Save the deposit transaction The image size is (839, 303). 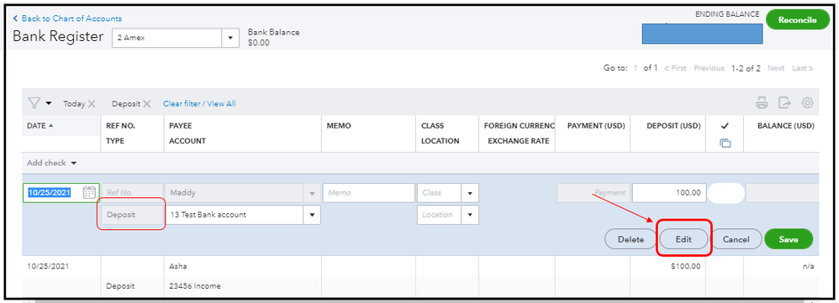tap(789, 239)
